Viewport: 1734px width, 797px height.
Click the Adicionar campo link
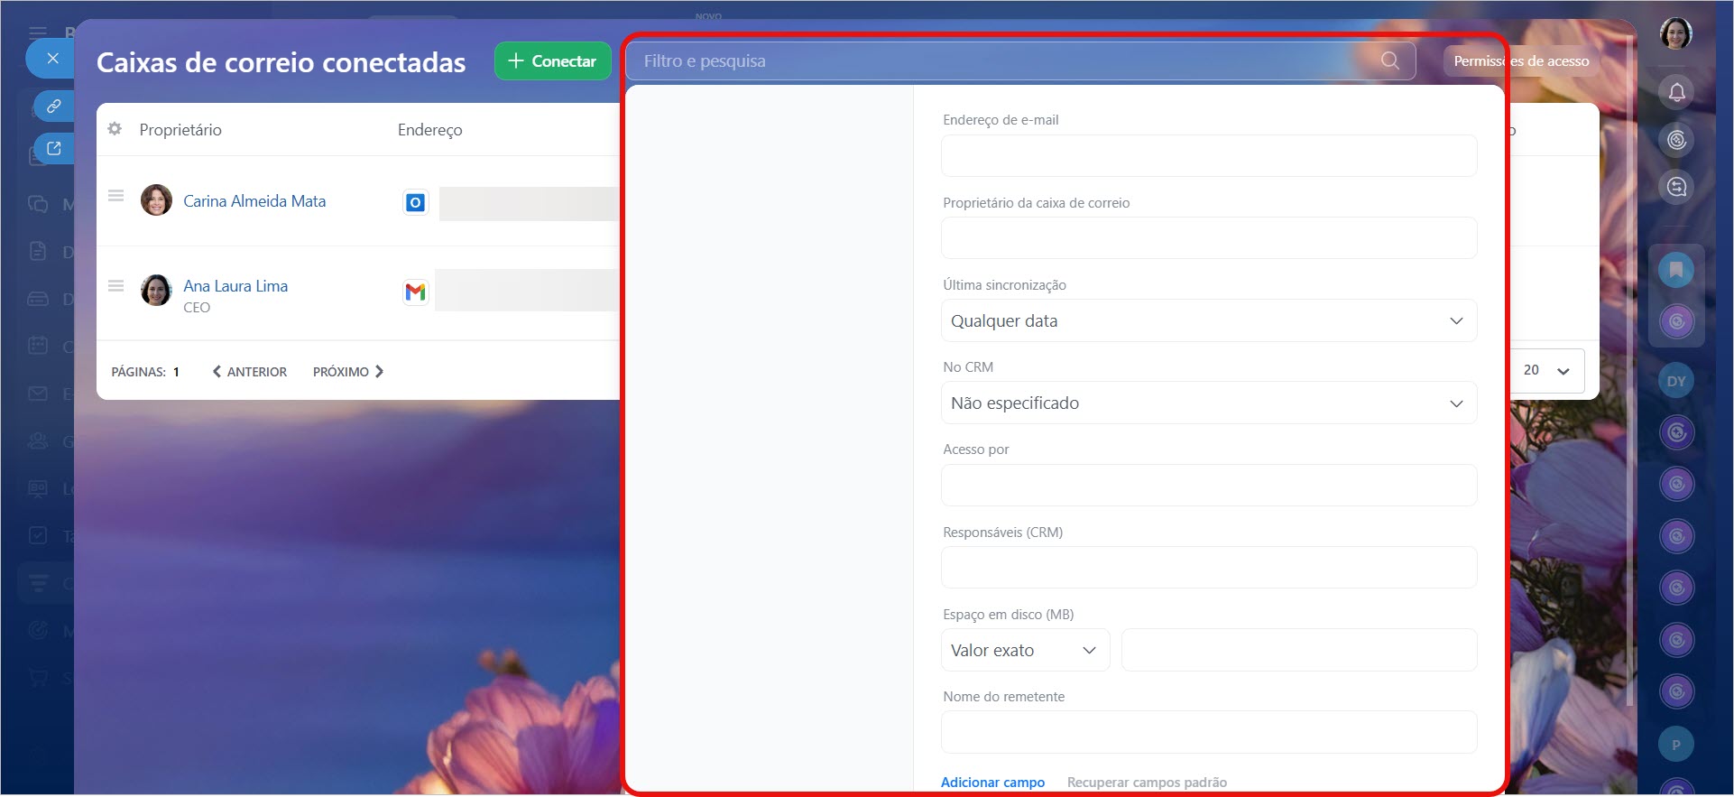(x=992, y=782)
